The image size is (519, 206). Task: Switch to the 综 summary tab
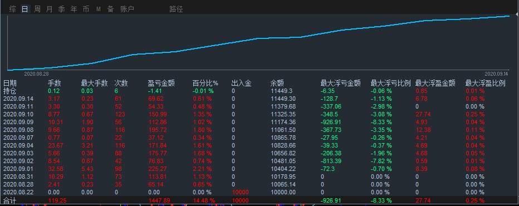pyautogui.click(x=13, y=9)
